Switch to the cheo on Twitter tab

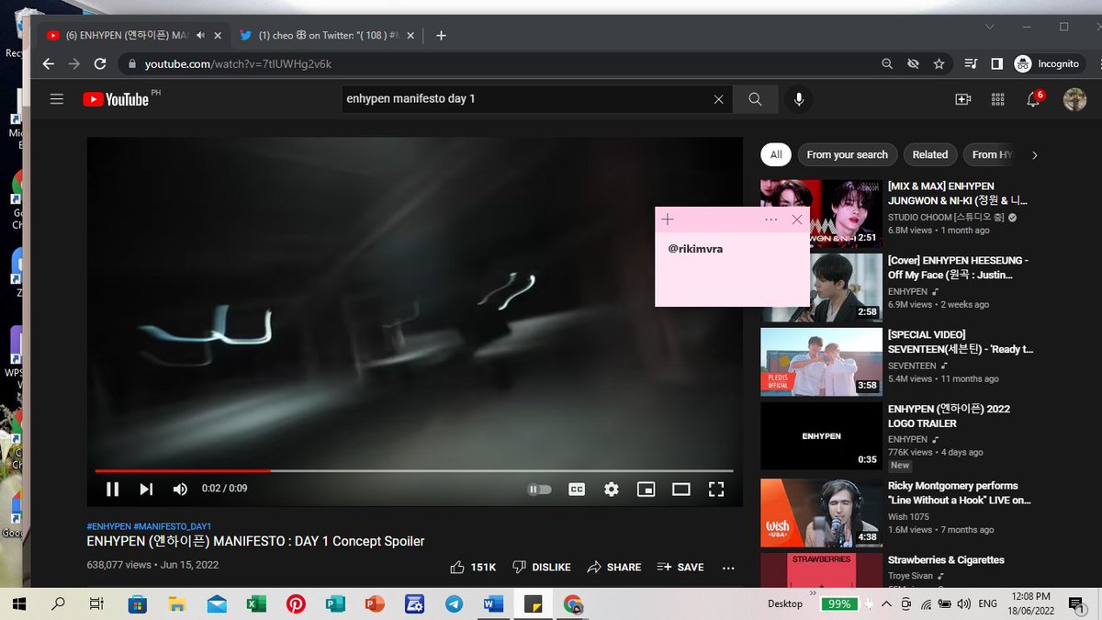tap(326, 35)
